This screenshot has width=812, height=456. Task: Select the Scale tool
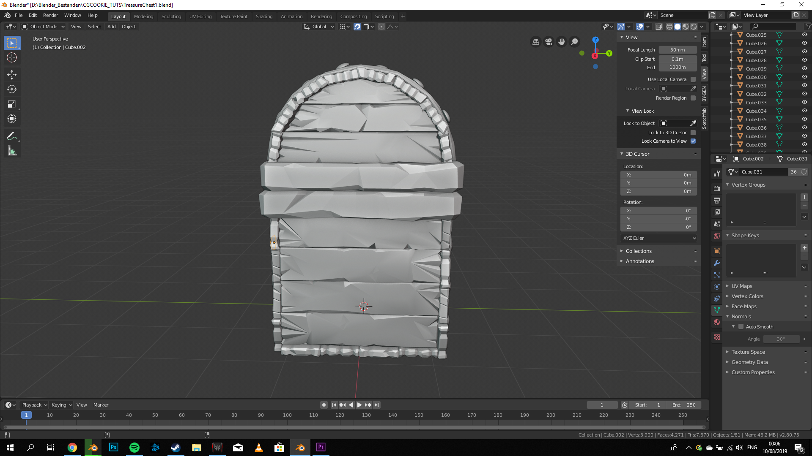click(12, 104)
